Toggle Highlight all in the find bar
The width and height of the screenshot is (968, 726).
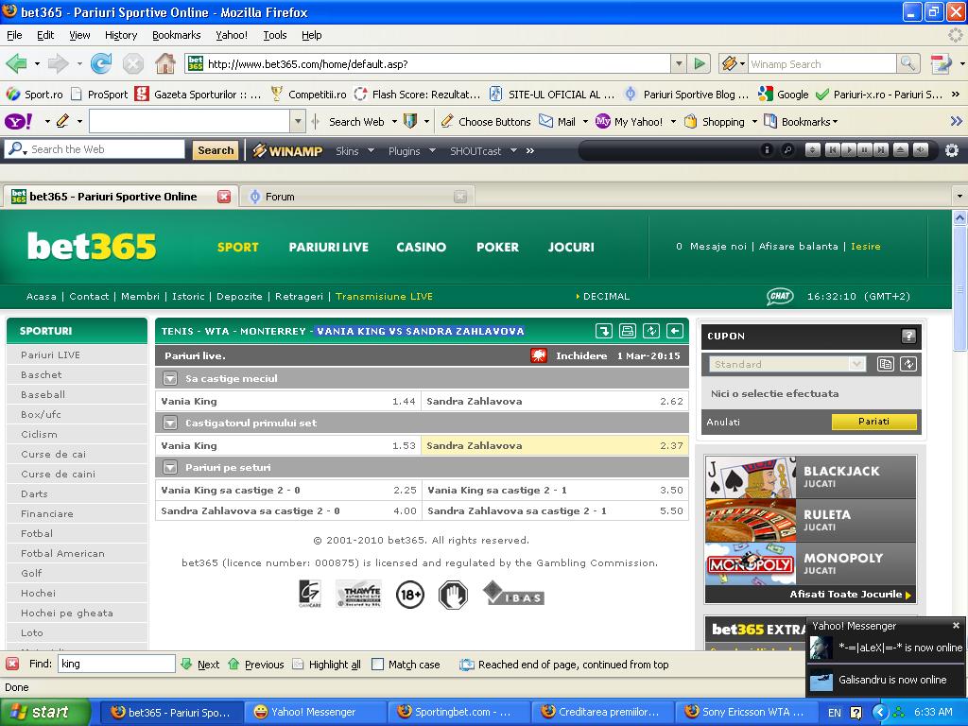(x=326, y=665)
